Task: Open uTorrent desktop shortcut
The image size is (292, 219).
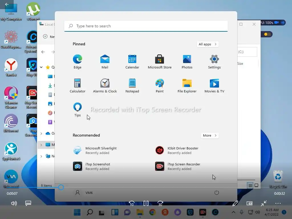Action: coord(33,11)
